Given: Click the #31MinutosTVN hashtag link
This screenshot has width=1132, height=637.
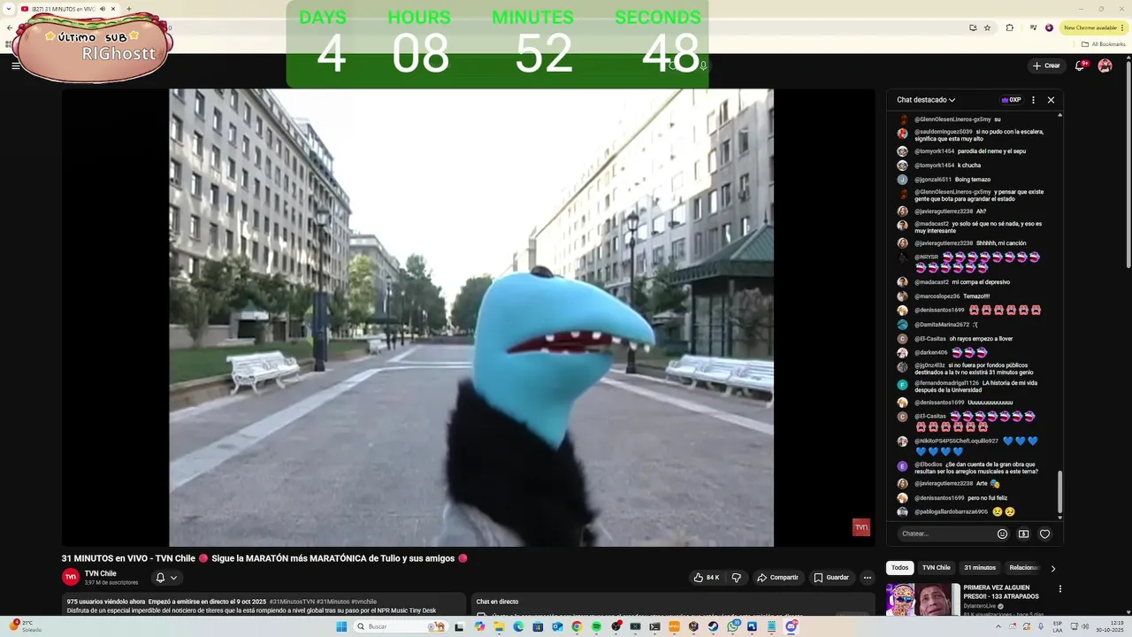Looking at the screenshot, I should click(x=292, y=602).
